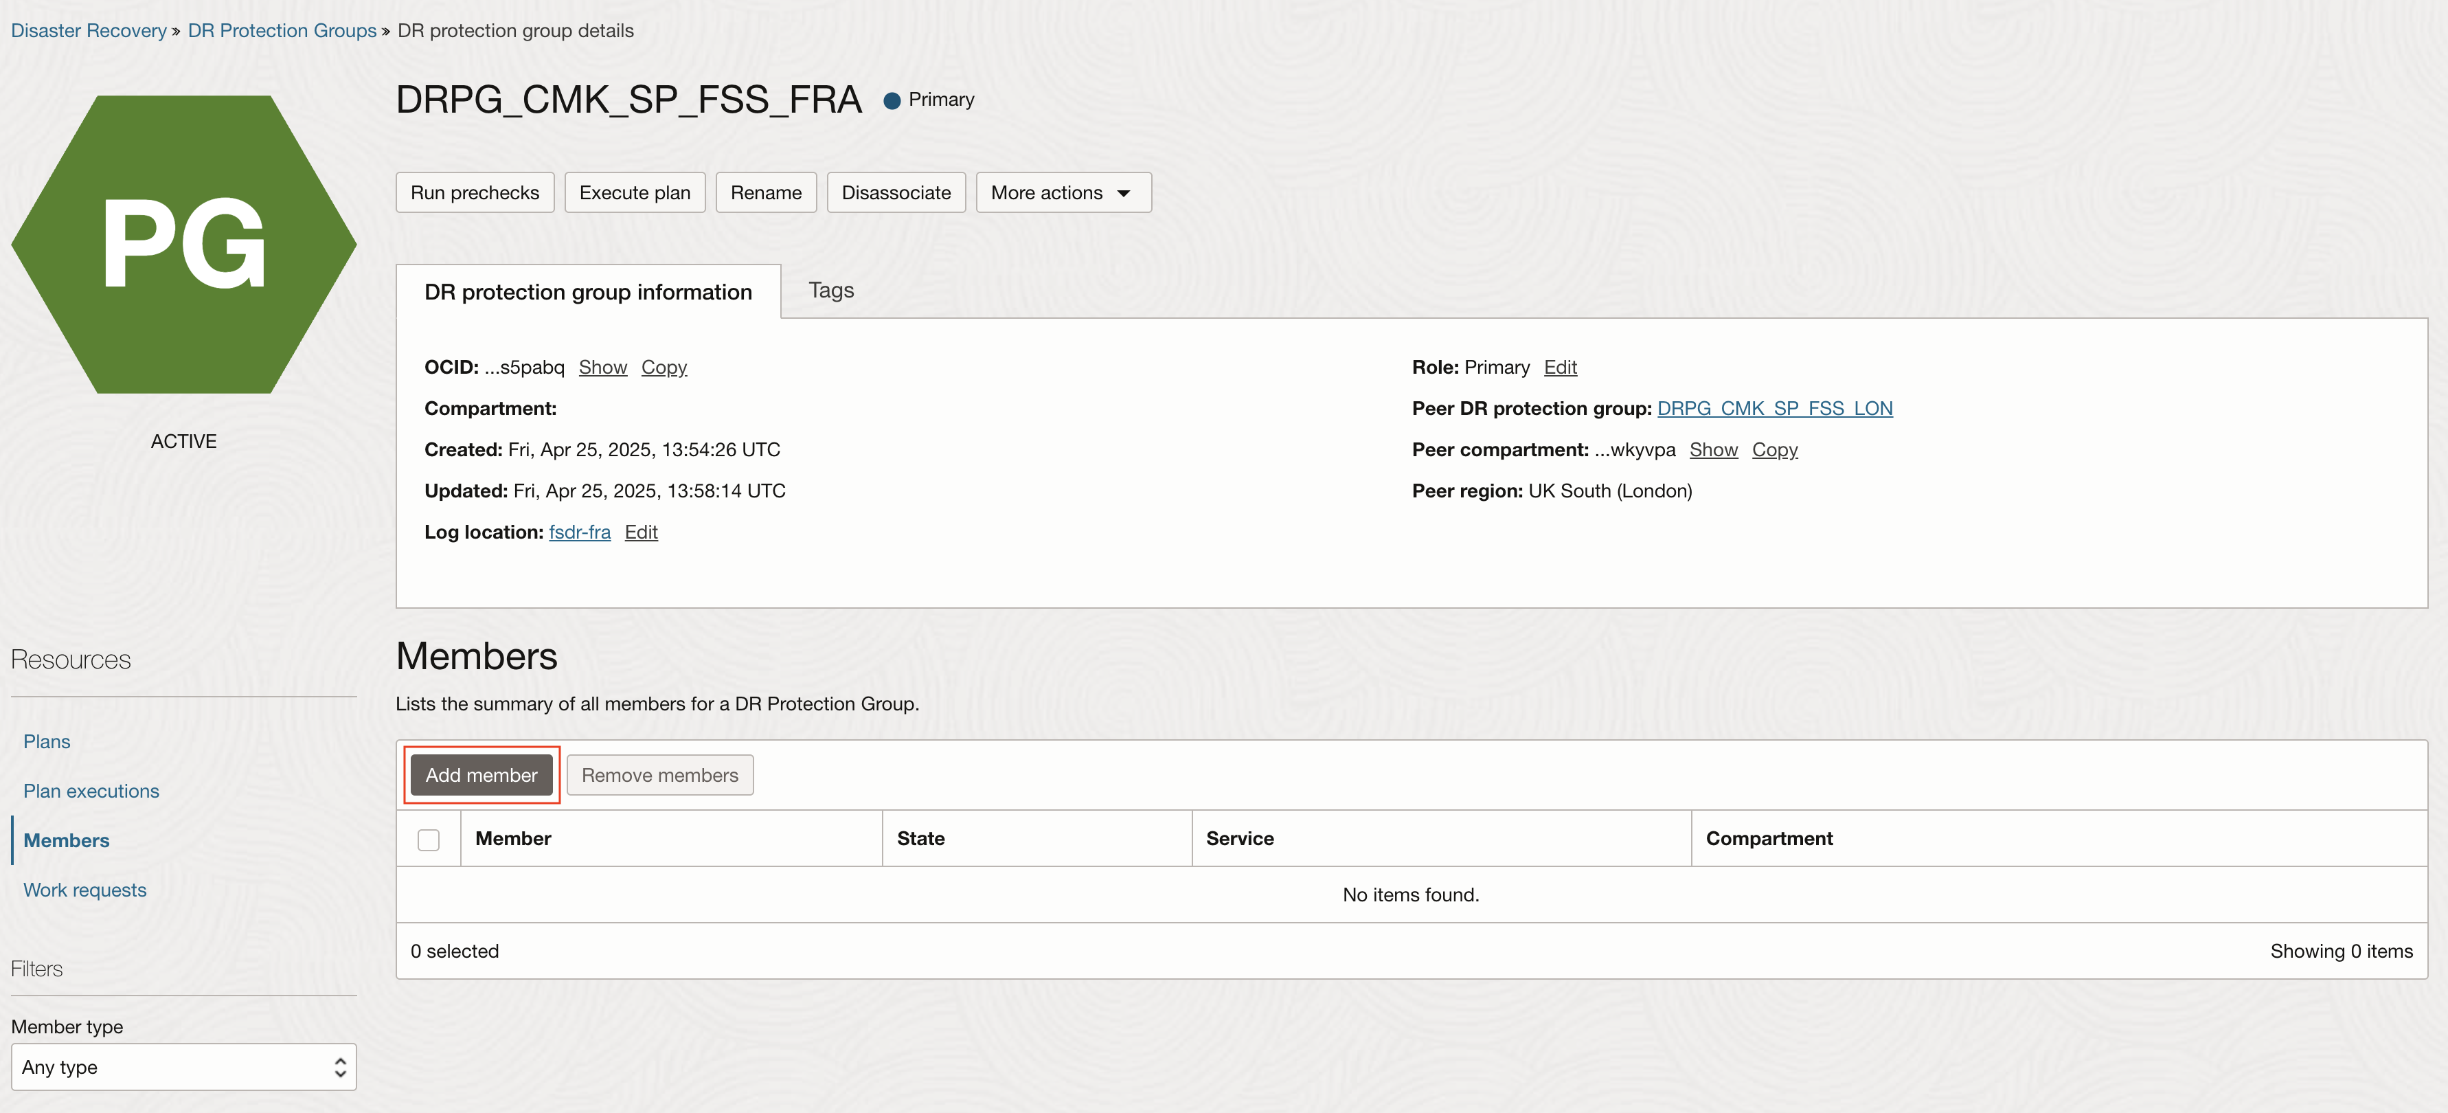Switch to the Tags tab
The height and width of the screenshot is (1113, 2448).
pyautogui.click(x=830, y=291)
